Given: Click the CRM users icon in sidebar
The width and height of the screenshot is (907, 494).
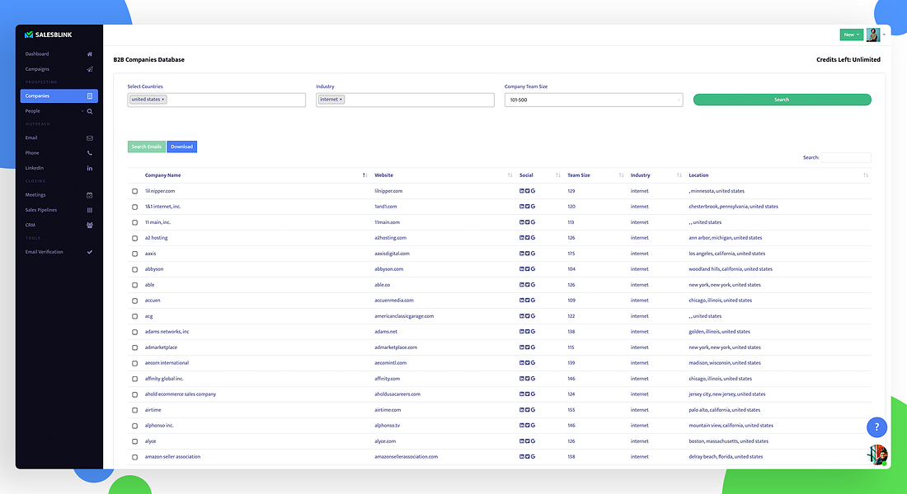Looking at the screenshot, I should coord(90,226).
